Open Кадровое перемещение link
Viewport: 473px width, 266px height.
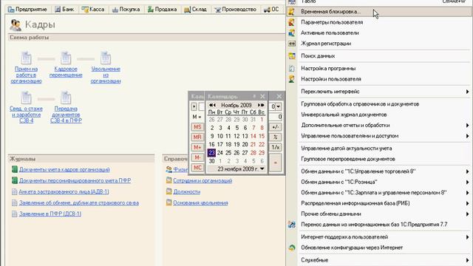pyautogui.click(x=66, y=72)
